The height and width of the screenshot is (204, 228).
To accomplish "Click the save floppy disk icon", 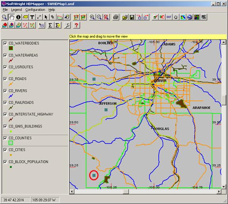I will point(132,17).
